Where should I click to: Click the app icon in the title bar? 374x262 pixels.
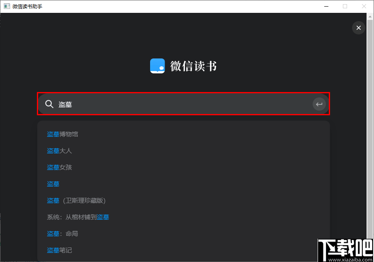(x=6, y=6)
